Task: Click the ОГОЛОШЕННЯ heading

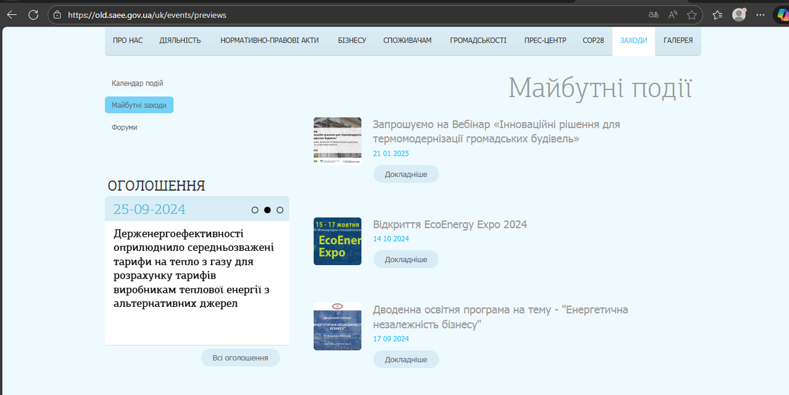Action: (x=157, y=186)
